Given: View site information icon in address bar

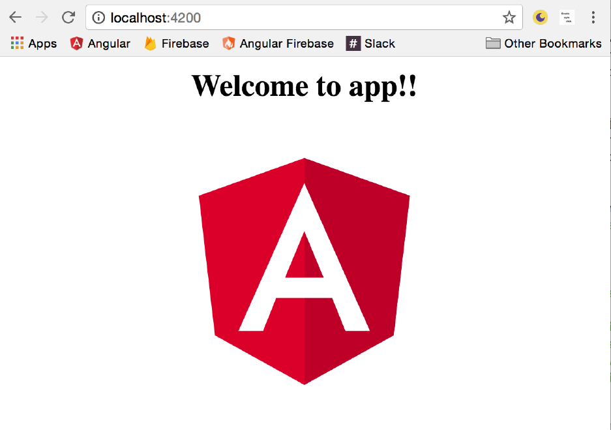Looking at the screenshot, I should [x=98, y=18].
